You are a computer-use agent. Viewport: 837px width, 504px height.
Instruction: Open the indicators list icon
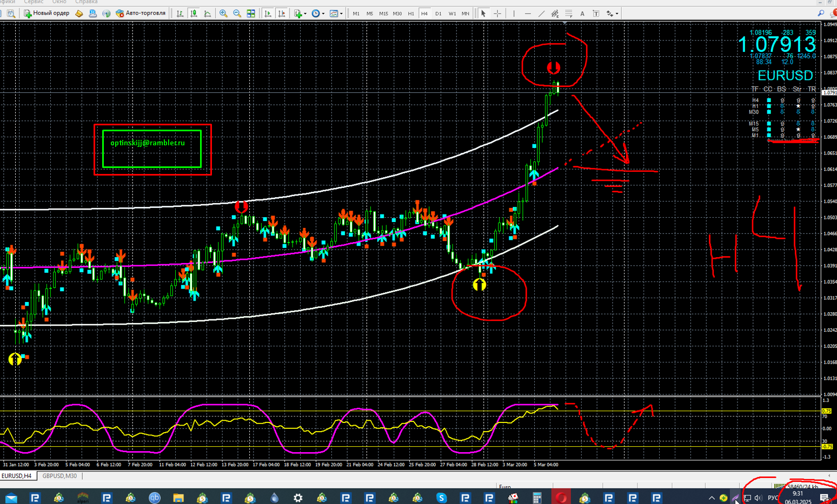pos(297,14)
